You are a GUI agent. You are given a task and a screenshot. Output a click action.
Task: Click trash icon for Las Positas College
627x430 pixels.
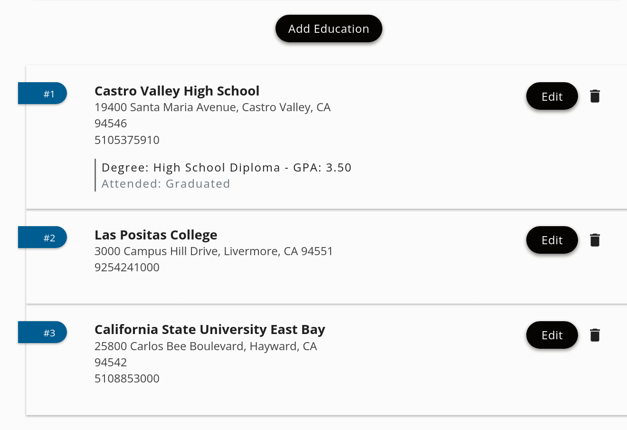(595, 240)
